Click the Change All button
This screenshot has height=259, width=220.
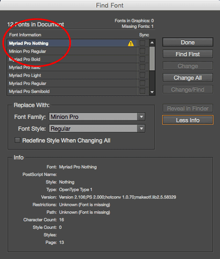(188, 78)
